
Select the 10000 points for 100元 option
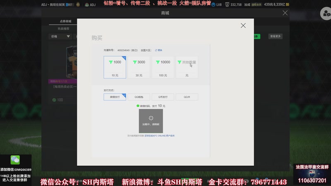163,67
